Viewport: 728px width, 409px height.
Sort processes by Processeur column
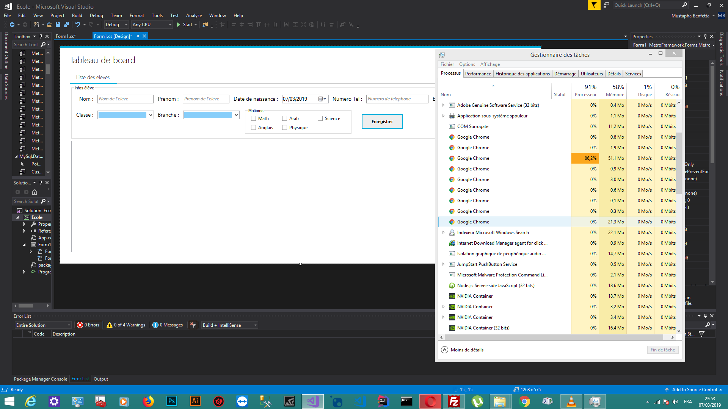coord(585,91)
